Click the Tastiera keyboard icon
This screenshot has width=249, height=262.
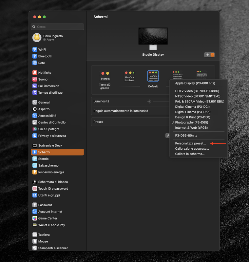35,234
